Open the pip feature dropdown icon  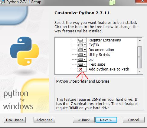point(82,59)
